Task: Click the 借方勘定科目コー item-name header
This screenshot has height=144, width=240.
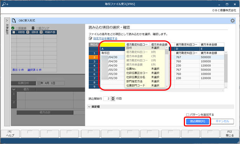Action: coord(137,45)
